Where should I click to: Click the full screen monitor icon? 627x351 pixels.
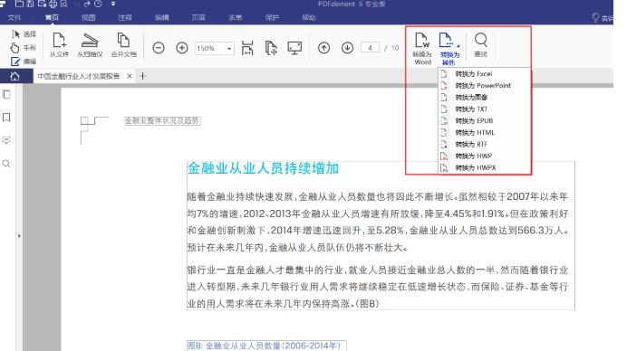tap(294, 48)
